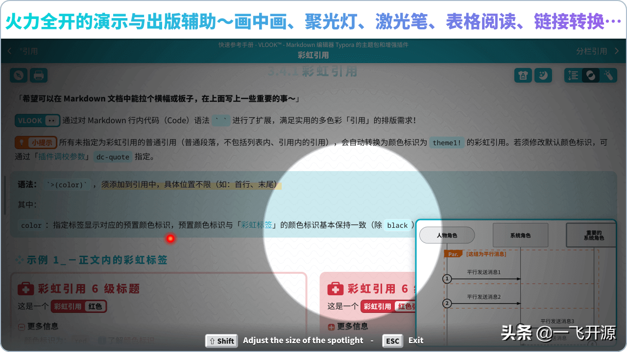Click 彩虹引用 红色 tag in right box

point(388,307)
